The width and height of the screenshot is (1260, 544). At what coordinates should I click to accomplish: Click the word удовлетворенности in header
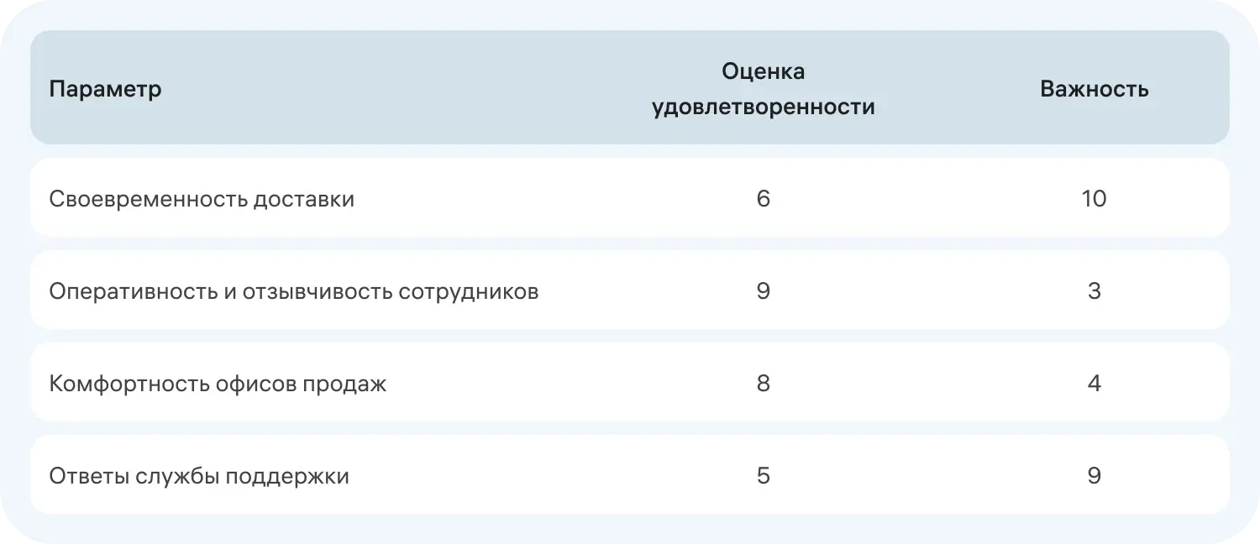click(763, 107)
